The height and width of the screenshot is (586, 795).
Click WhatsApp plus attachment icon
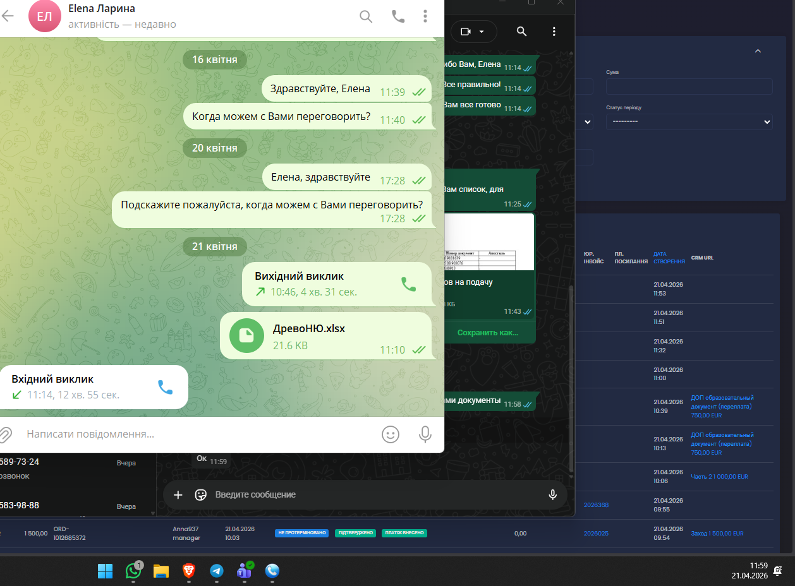(x=178, y=494)
